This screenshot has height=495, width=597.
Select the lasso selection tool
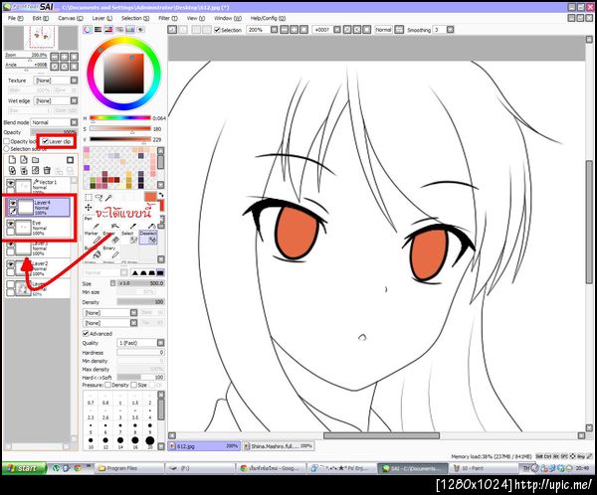pyautogui.click(x=99, y=198)
